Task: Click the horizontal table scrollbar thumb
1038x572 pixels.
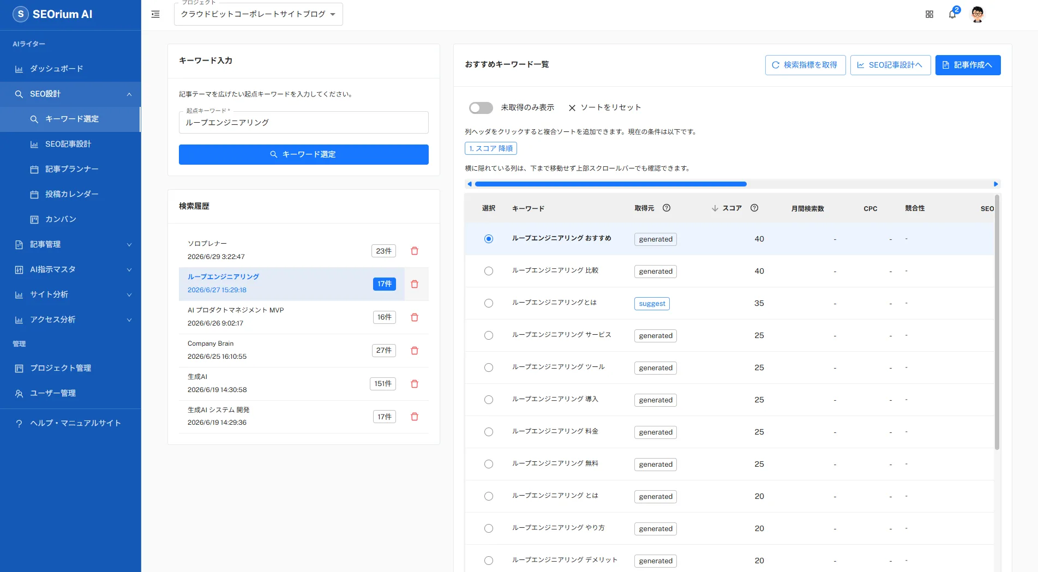Action: pos(610,184)
